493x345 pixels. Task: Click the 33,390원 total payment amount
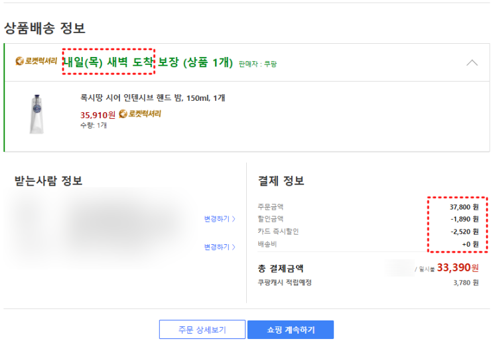(457, 268)
